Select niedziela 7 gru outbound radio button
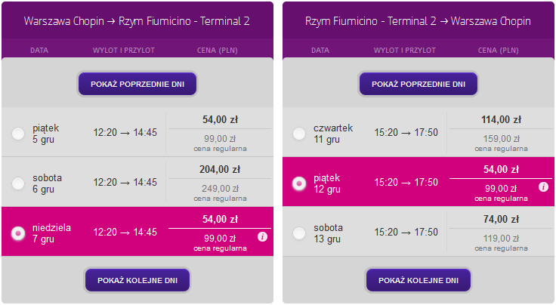Viewport: 556px width, 305px height. (18, 233)
